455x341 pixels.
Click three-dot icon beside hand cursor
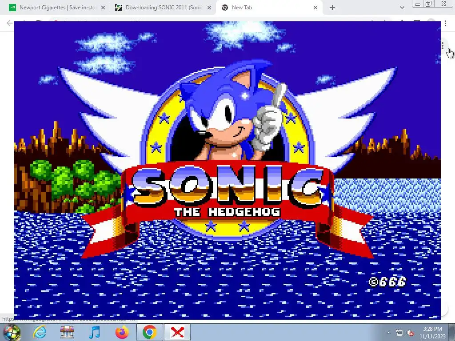point(443,46)
